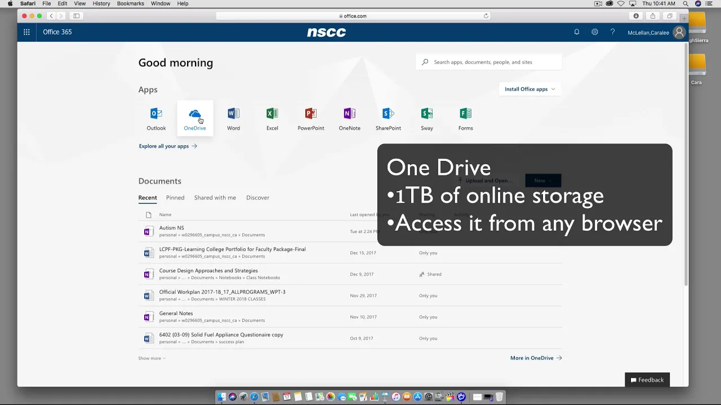Toggle the Safari sidebar
Viewport: 721px width, 405px height.
click(76, 16)
